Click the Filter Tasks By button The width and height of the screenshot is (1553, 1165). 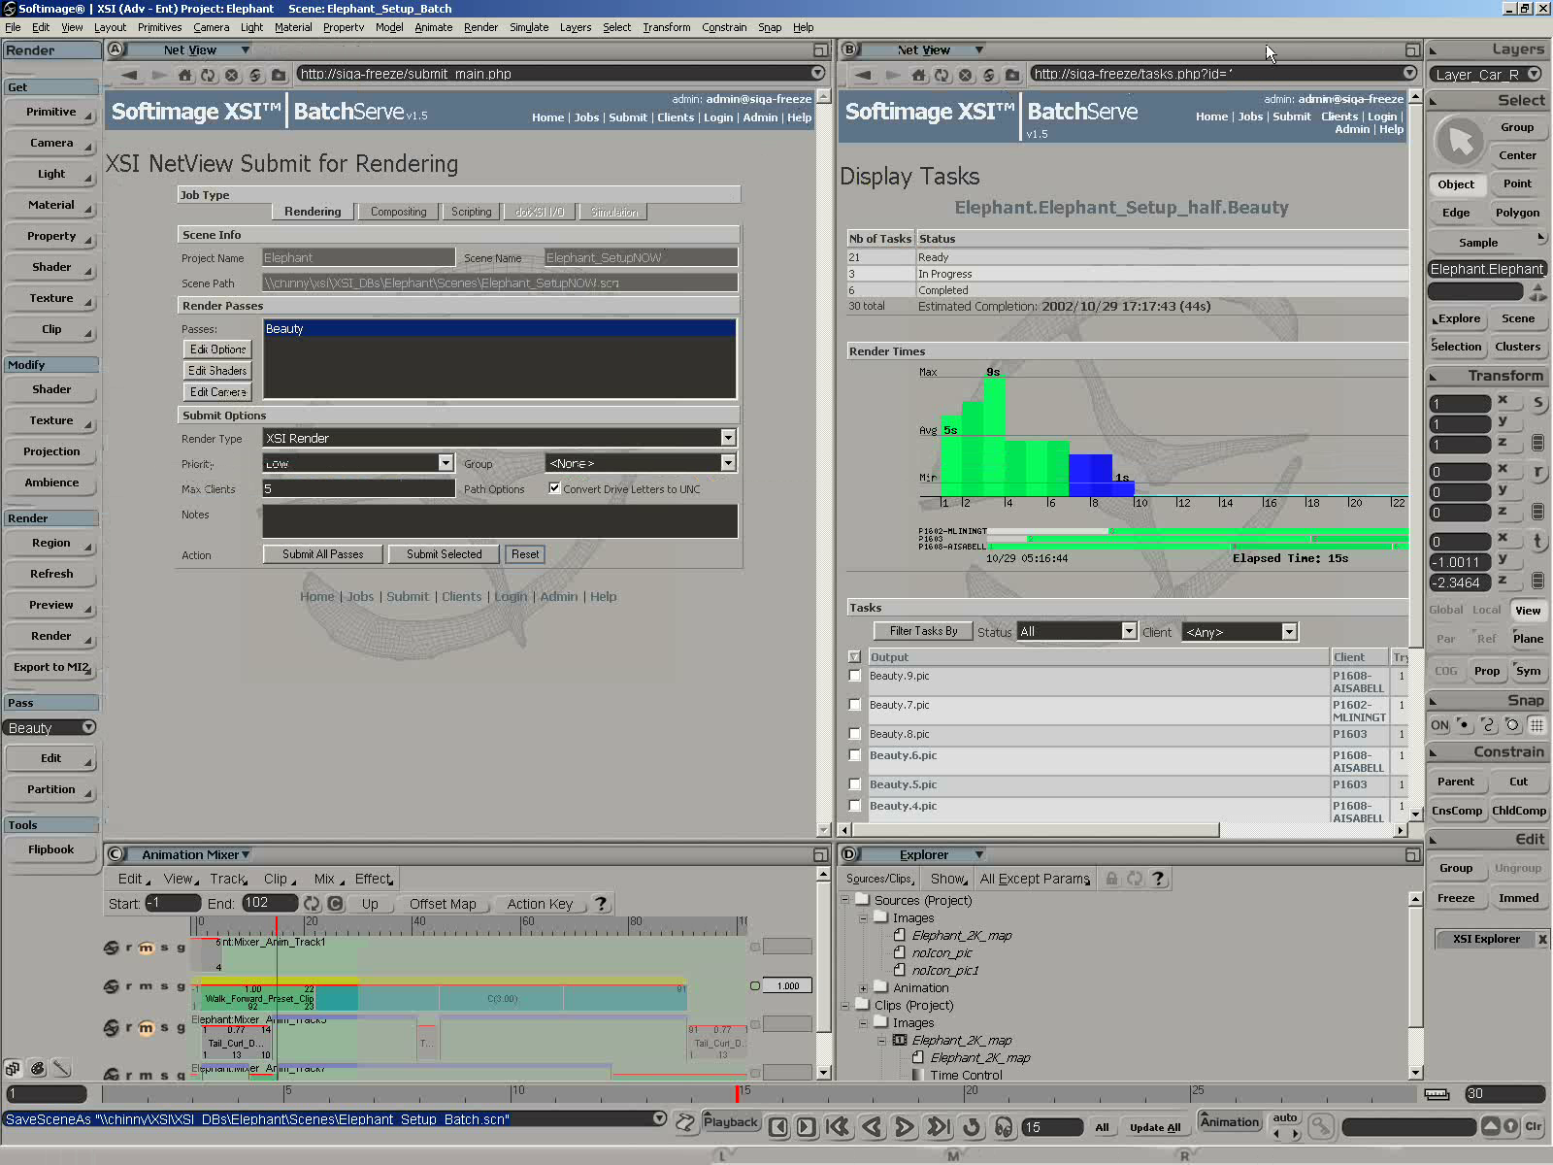tap(923, 631)
